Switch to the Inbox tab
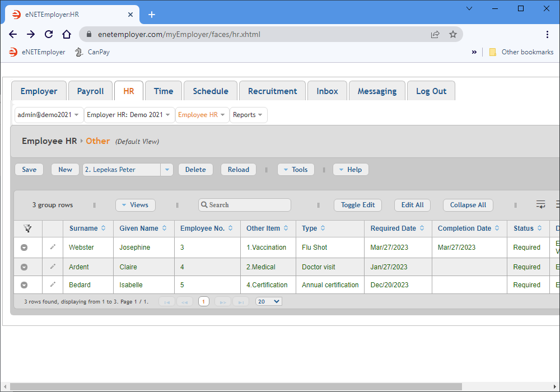 pyautogui.click(x=327, y=91)
